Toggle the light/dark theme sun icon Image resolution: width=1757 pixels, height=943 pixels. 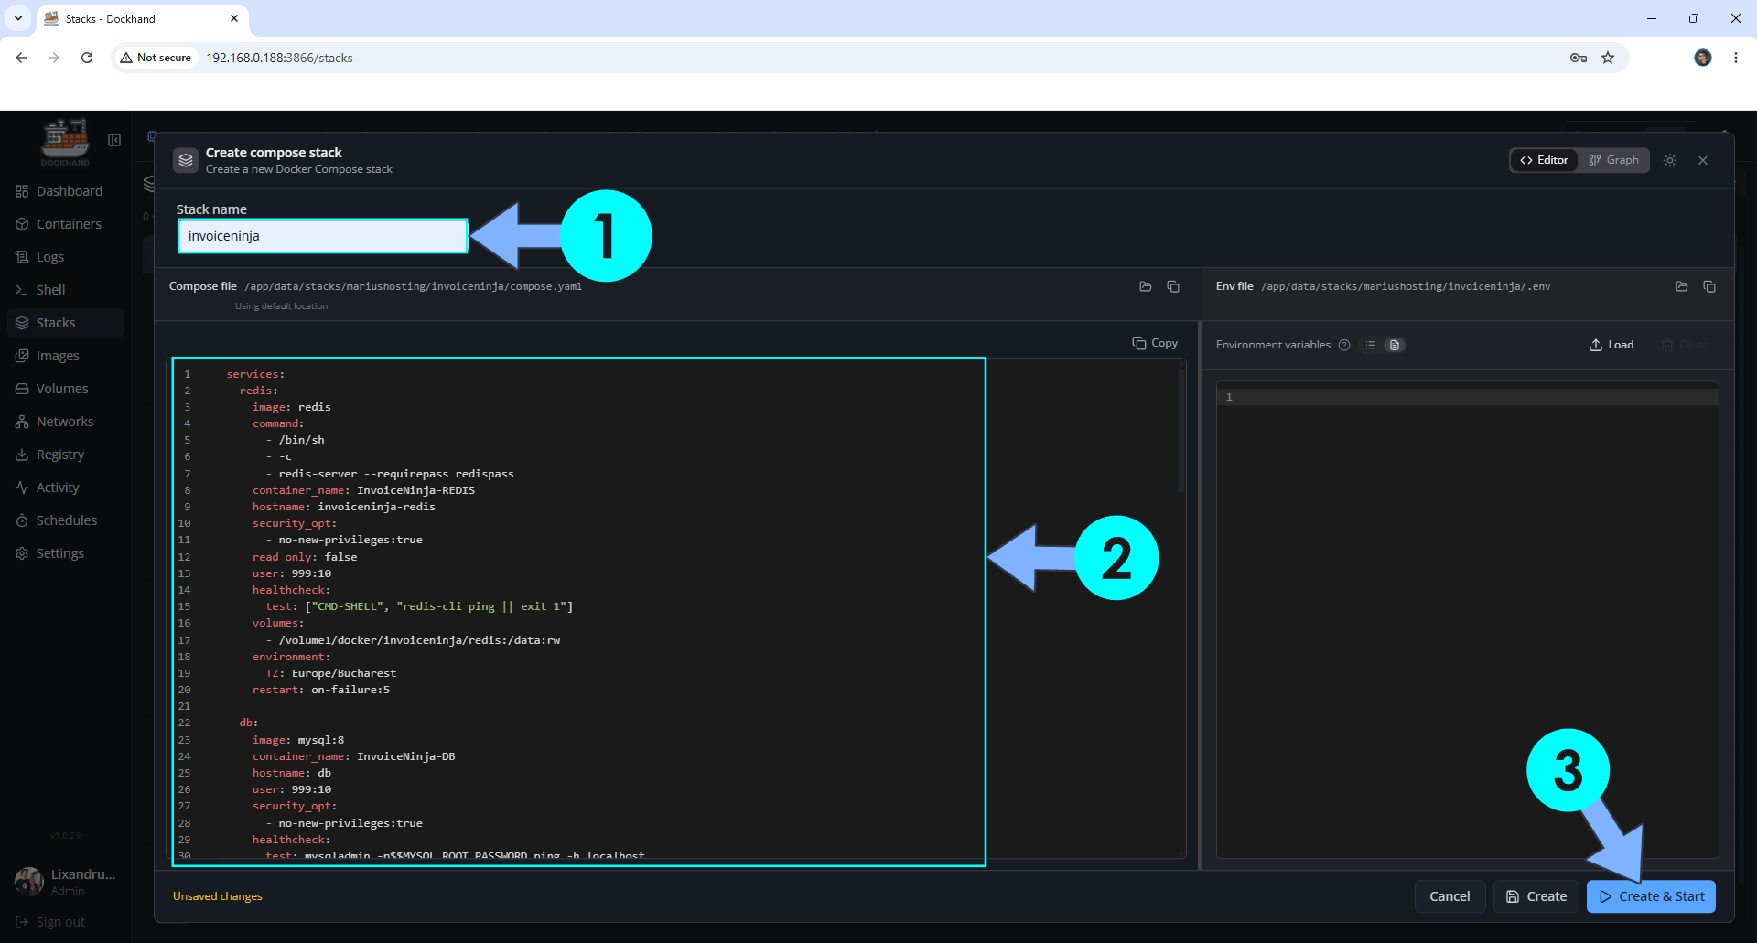coord(1670,160)
